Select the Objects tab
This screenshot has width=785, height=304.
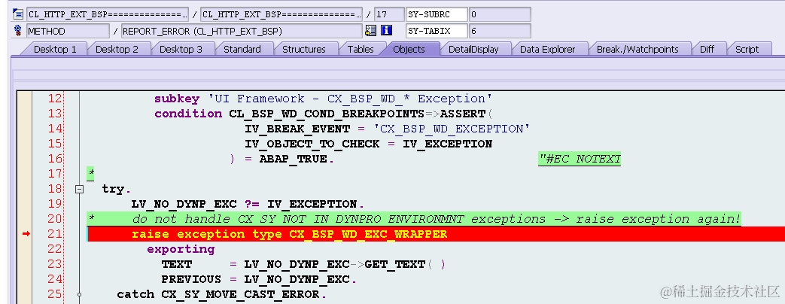[x=409, y=49]
